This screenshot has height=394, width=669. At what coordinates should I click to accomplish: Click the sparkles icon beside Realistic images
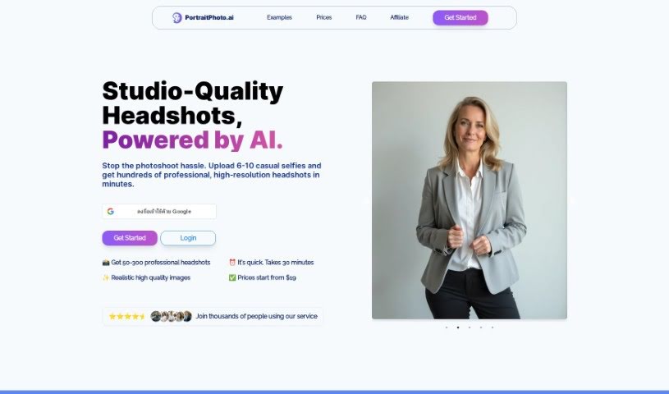pyautogui.click(x=106, y=277)
